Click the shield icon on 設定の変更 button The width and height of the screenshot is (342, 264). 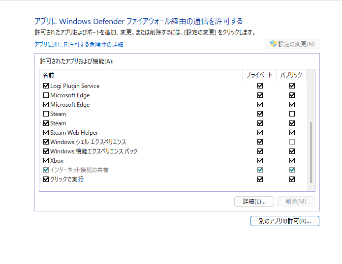[273, 44]
